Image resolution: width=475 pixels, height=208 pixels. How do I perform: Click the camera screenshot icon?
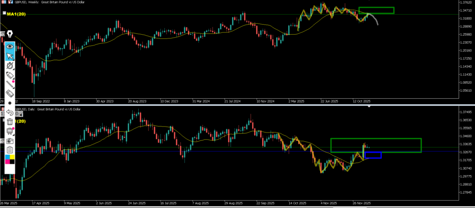click(10, 140)
